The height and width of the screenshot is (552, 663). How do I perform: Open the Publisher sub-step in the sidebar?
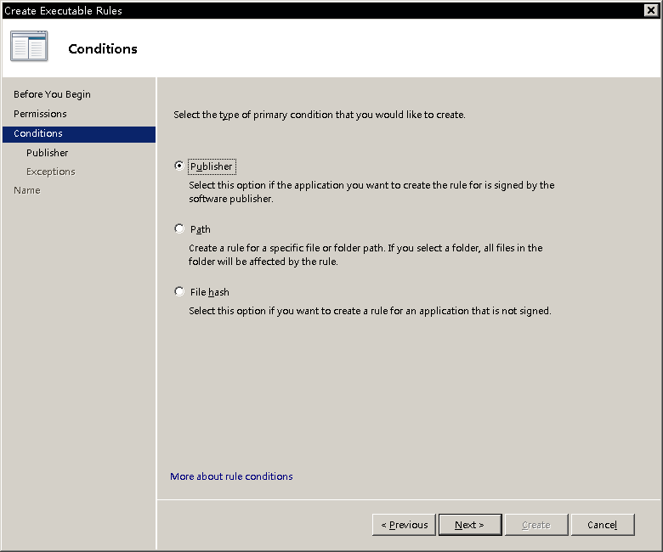tap(47, 153)
